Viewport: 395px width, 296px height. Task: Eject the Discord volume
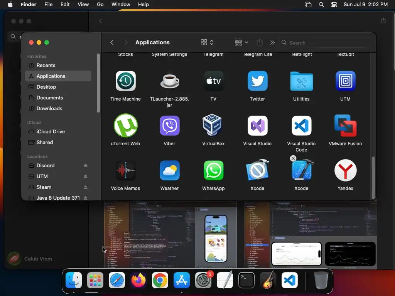tap(86, 166)
